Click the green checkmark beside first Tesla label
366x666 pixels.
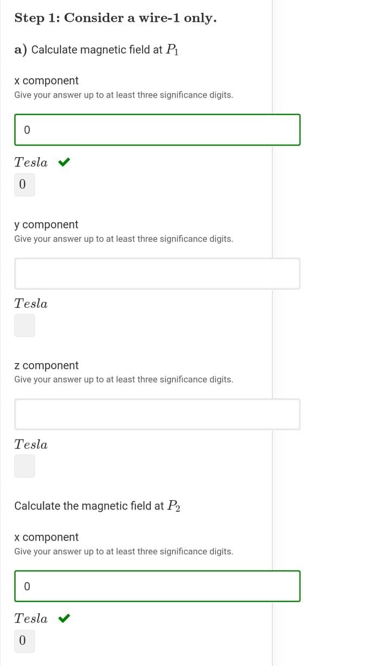63,162
